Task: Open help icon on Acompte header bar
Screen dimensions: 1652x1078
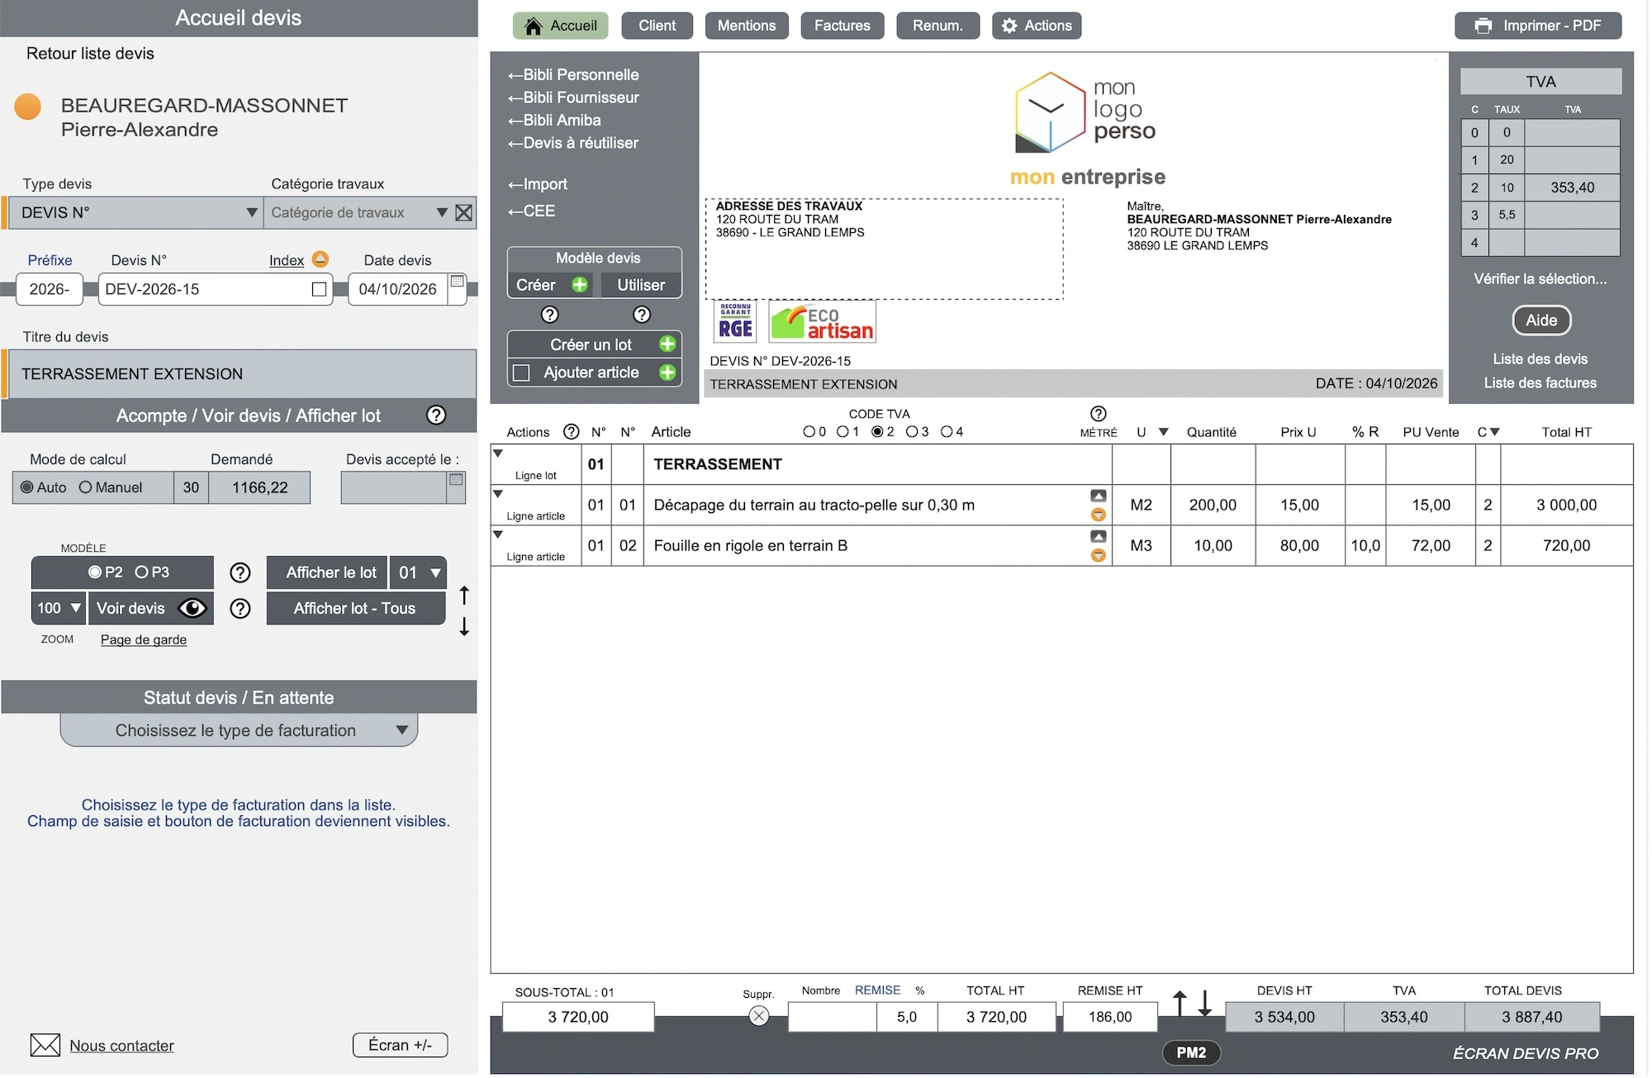Action: [x=436, y=416]
